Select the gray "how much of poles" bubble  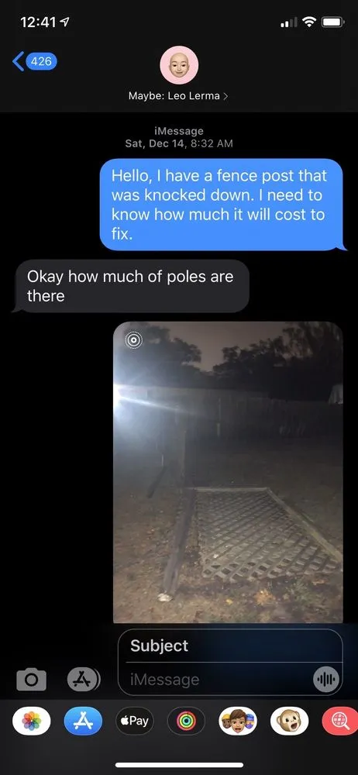click(130, 286)
